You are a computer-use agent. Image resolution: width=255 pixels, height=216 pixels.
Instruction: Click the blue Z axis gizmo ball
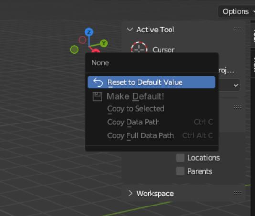pyautogui.click(x=89, y=32)
